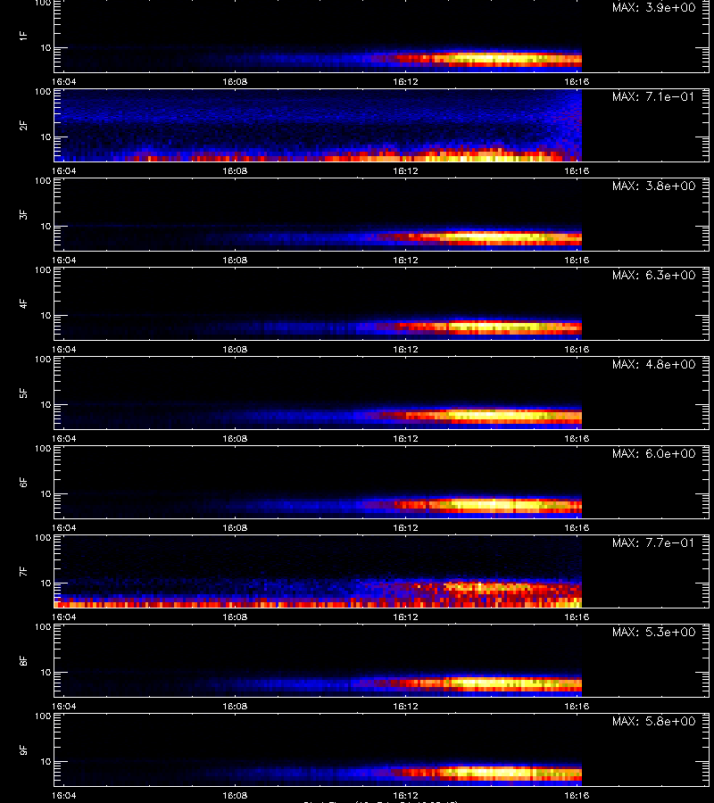Select the MAX: 7.1e-01 readout
Viewport: 714px width, 803px height.
click(653, 96)
